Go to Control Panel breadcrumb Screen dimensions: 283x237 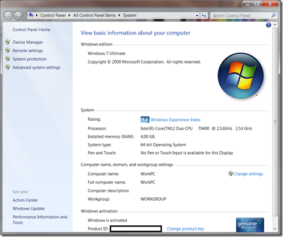pyautogui.click(x=53, y=15)
